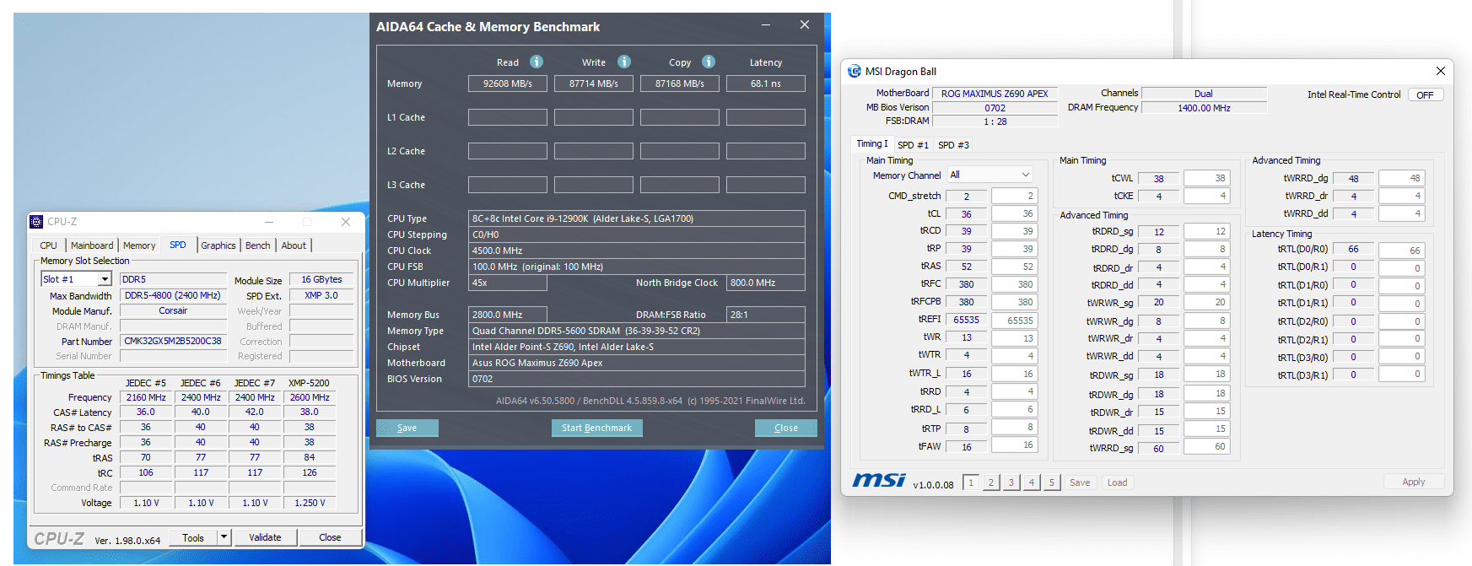The width and height of the screenshot is (1472, 566).
Task: Click the XMP 3.0 SPD Ext. value
Action: point(321,295)
